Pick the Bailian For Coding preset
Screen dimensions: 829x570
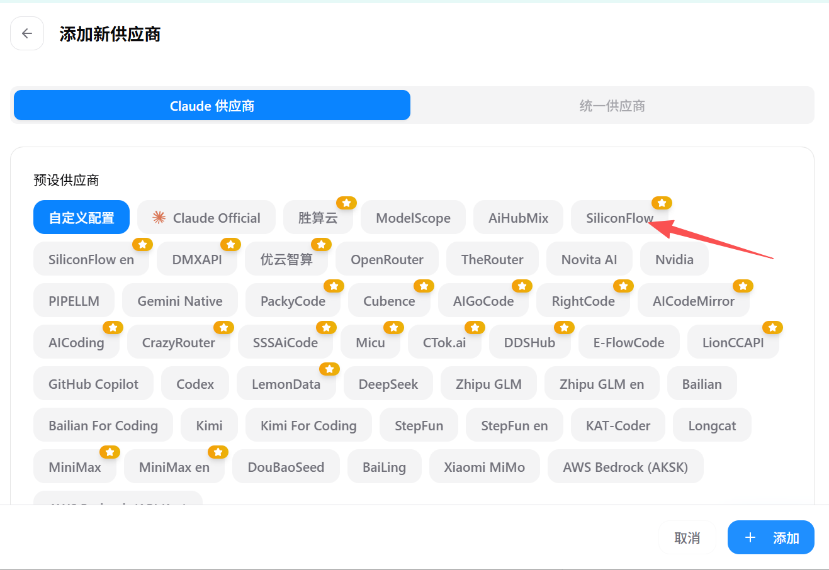103,425
